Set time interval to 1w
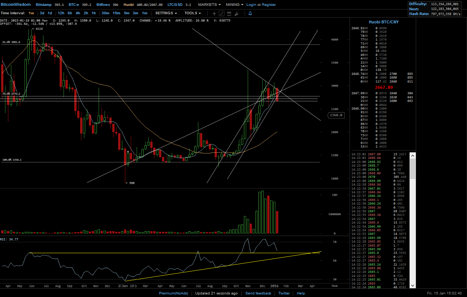 point(31,13)
